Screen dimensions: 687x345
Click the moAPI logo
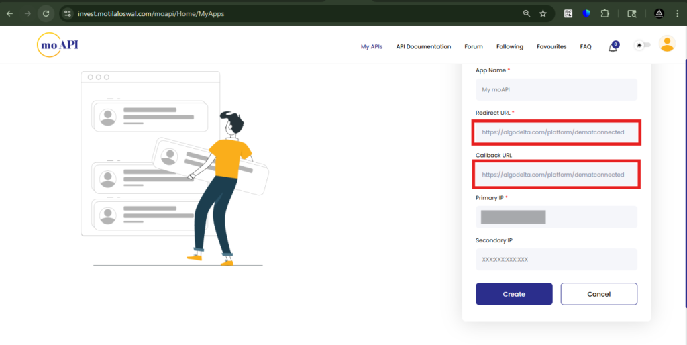58,45
